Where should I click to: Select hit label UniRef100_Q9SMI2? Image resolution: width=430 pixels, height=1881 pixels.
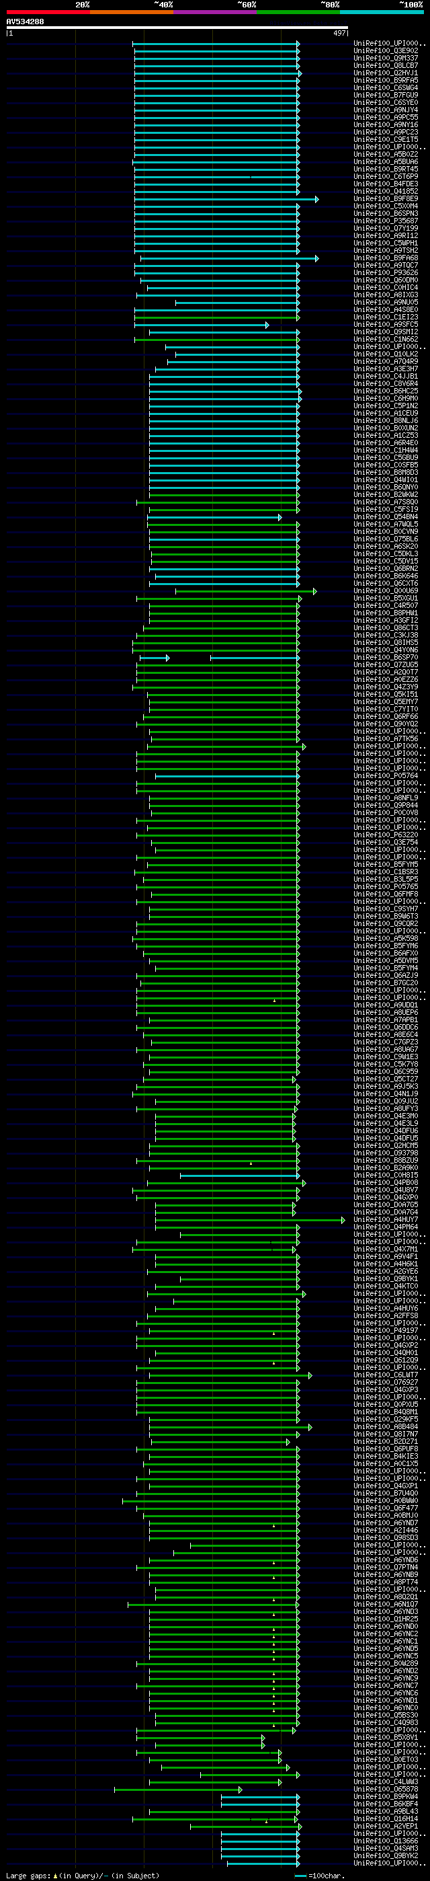(x=386, y=332)
